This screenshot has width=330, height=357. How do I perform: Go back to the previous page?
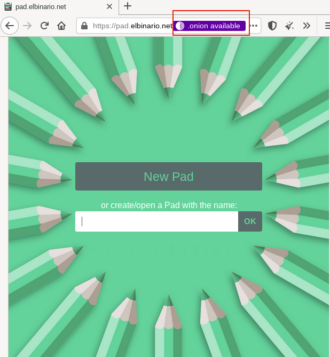coord(10,26)
